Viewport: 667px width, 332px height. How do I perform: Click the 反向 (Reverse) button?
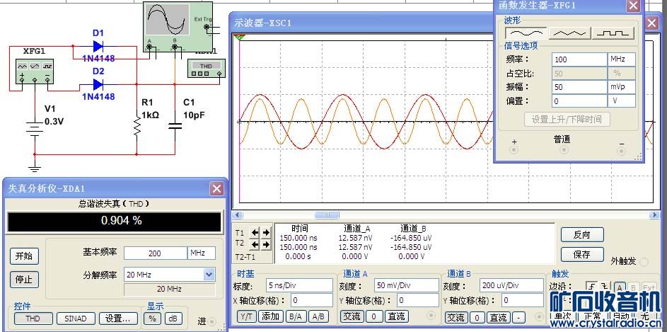click(x=582, y=234)
